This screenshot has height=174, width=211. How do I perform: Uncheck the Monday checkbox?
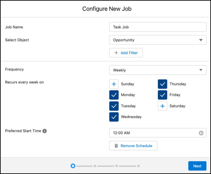114,95
